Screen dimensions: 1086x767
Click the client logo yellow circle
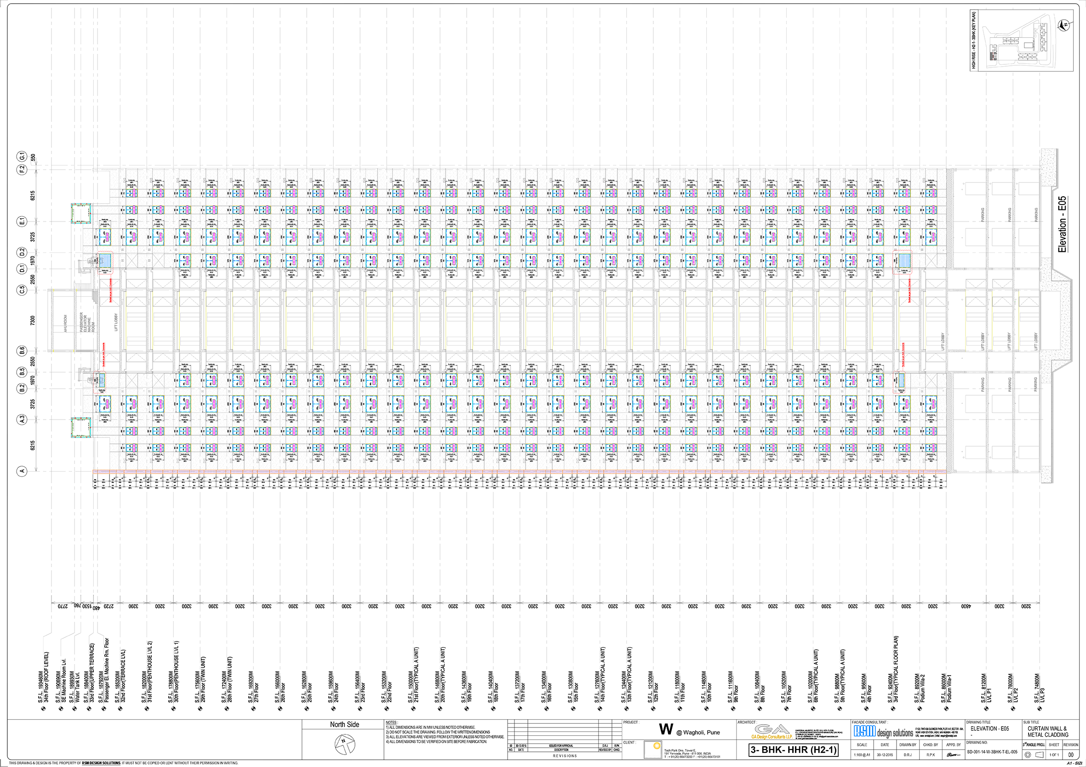657,746
